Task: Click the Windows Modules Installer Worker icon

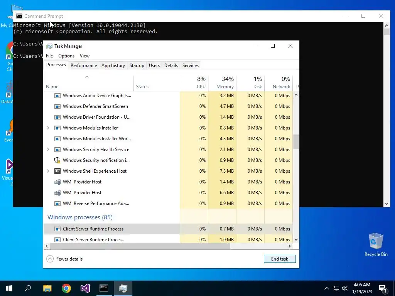Action: tap(57, 139)
